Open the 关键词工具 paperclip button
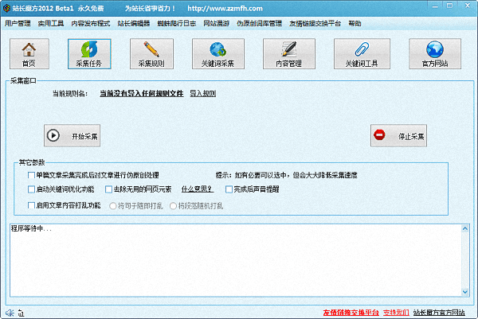The image size is (478, 319). click(x=361, y=53)
